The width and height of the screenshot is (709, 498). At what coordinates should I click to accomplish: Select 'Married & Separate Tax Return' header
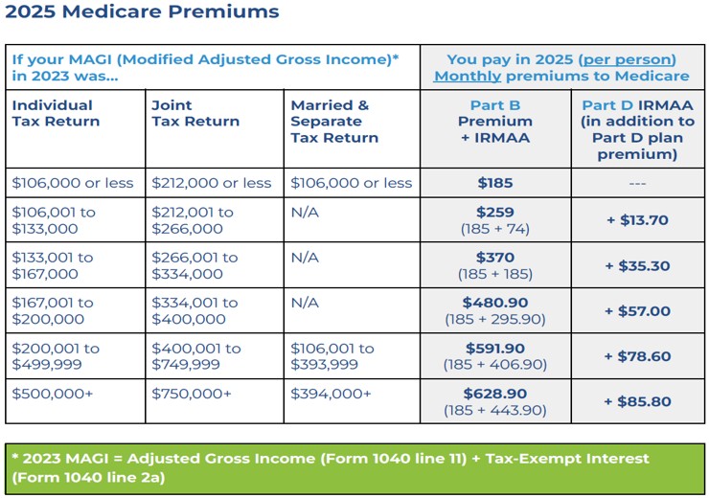(352, 128)
